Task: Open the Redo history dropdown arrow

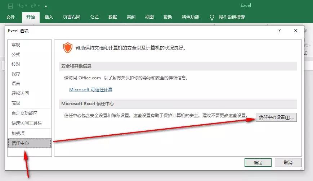Action: click(39, 6)
